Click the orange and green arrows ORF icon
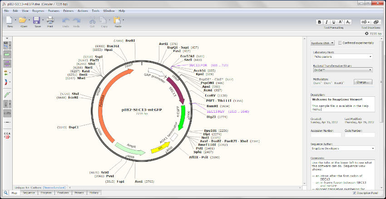The image size is (386, 199). (6, 73)
